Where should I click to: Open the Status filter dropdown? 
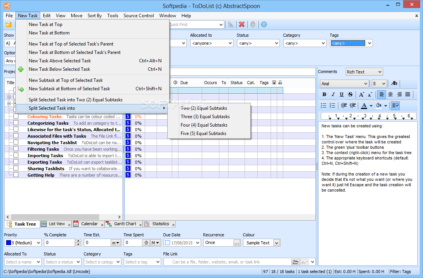tap(276, 43)
